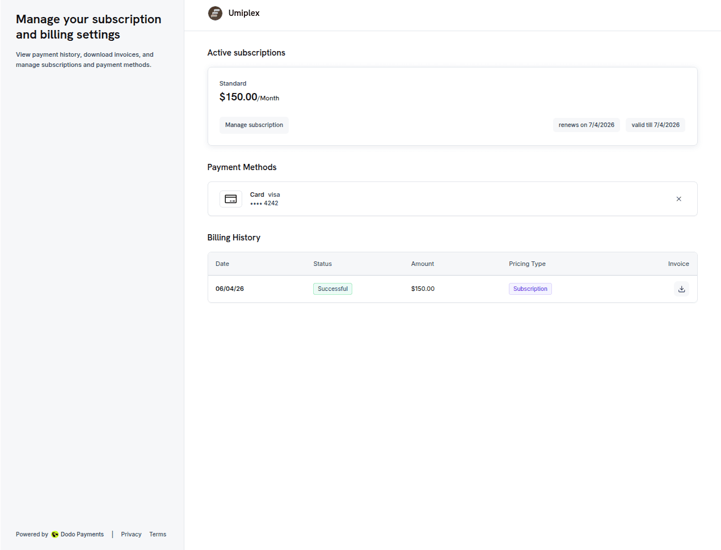Open the Privacy link
Image resolution: width=721 pixels, height=550 pixels.
[131, 534]
